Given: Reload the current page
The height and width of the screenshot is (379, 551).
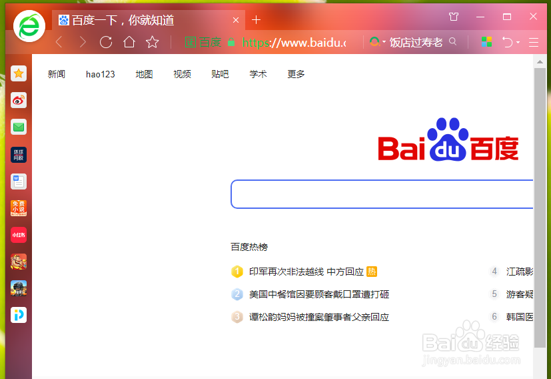Looking at the screenshot, I should point(106,42).
